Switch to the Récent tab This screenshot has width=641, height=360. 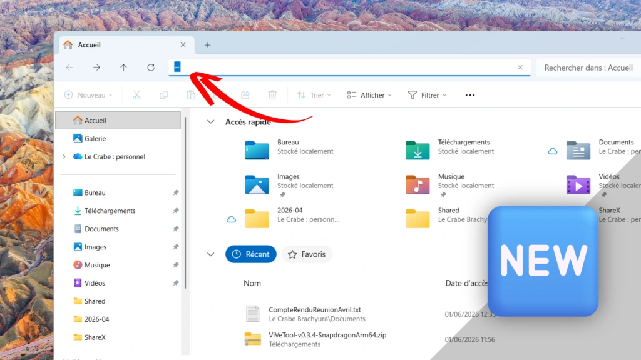click(x=251, y=254)
